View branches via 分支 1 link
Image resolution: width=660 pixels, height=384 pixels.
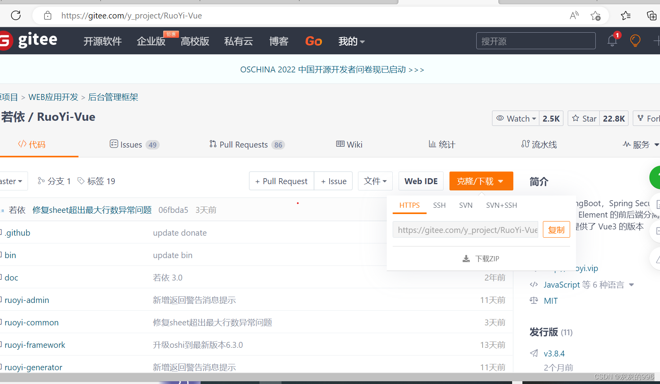point(54,181)
